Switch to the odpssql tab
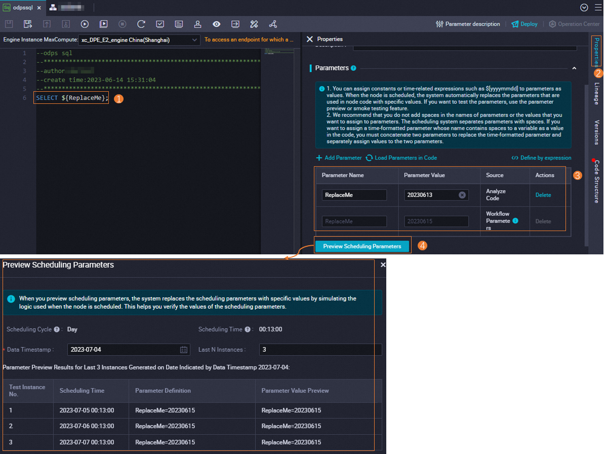 tap(22, 8)
